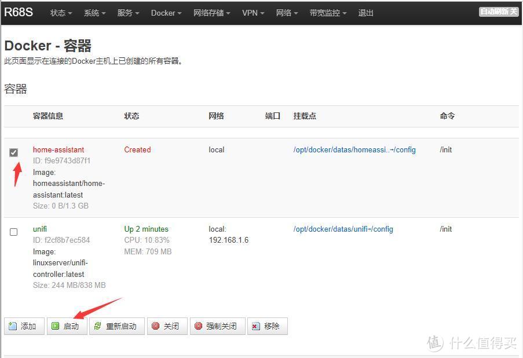Viewport: 523px width, 358px height.
Task: Open the home-assistant container link
Action: pos(58,149)
